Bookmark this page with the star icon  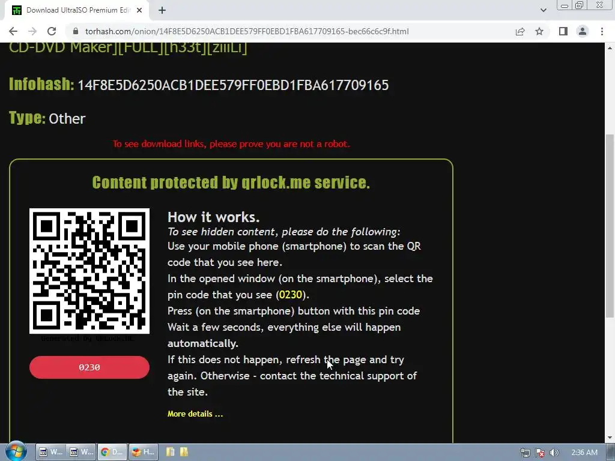coord(539,31)
